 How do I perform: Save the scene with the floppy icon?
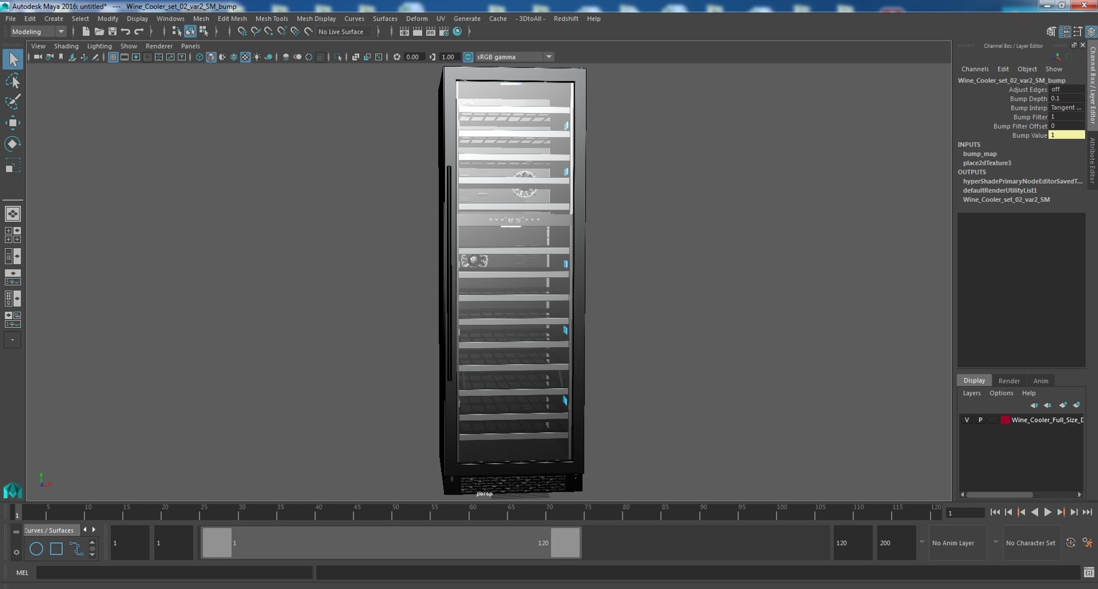pyautogui.click(x=112, y=31)
